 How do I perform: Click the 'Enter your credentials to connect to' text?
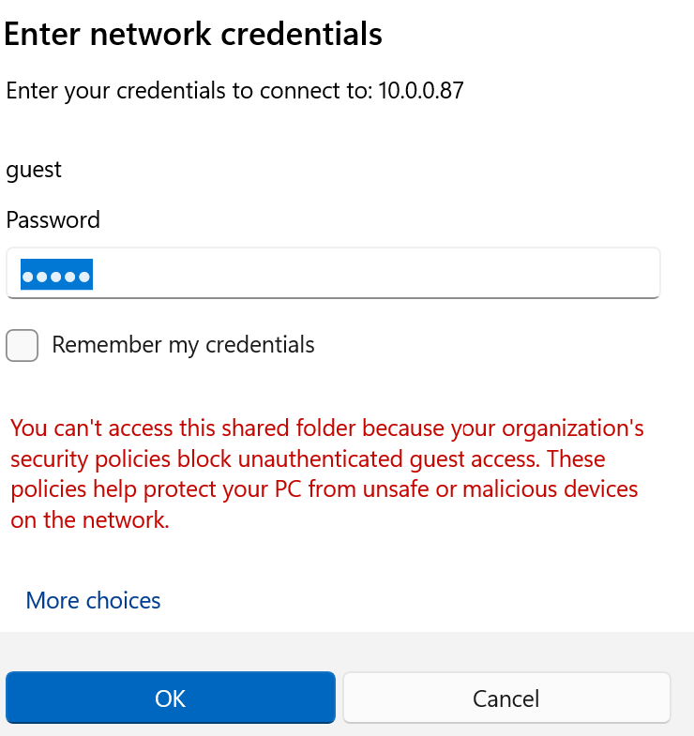[189, 91]
